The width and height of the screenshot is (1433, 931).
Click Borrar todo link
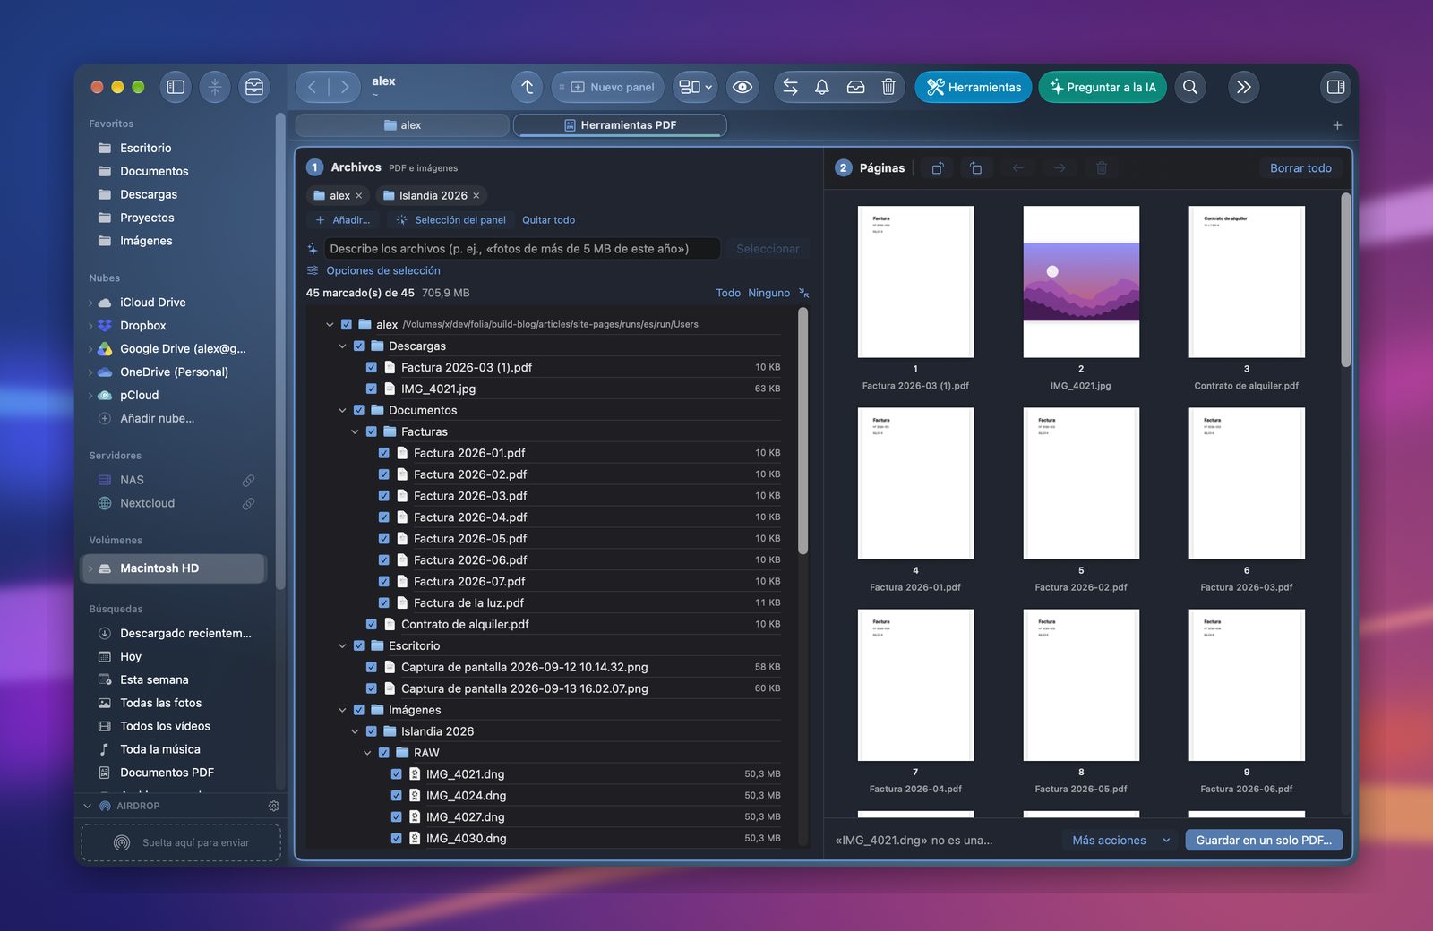pyautogui.click(x=1300, y=168)
